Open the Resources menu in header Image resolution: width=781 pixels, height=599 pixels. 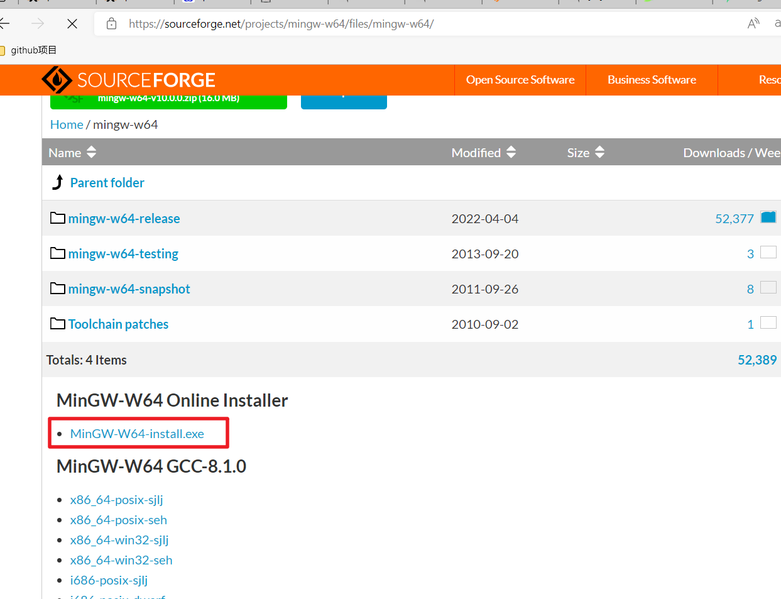[x=770, y=80]
